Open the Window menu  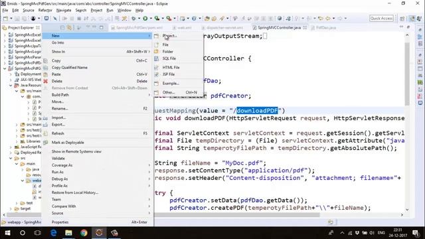(x=124, y=11)
